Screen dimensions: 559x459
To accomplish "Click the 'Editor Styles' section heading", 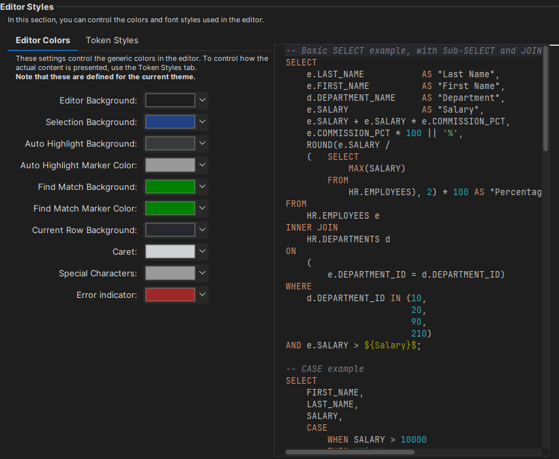I will 27,7.
